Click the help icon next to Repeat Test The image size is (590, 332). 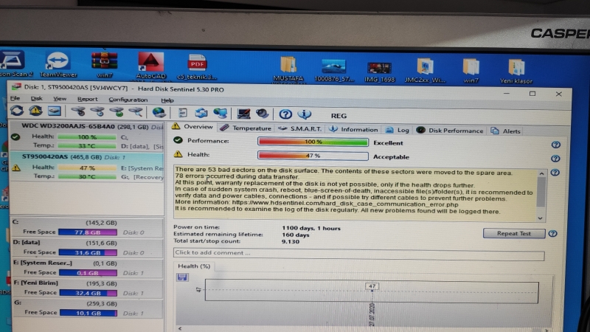click(552, 234)
